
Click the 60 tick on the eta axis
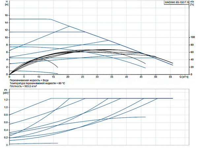click(x=192, y=52)
